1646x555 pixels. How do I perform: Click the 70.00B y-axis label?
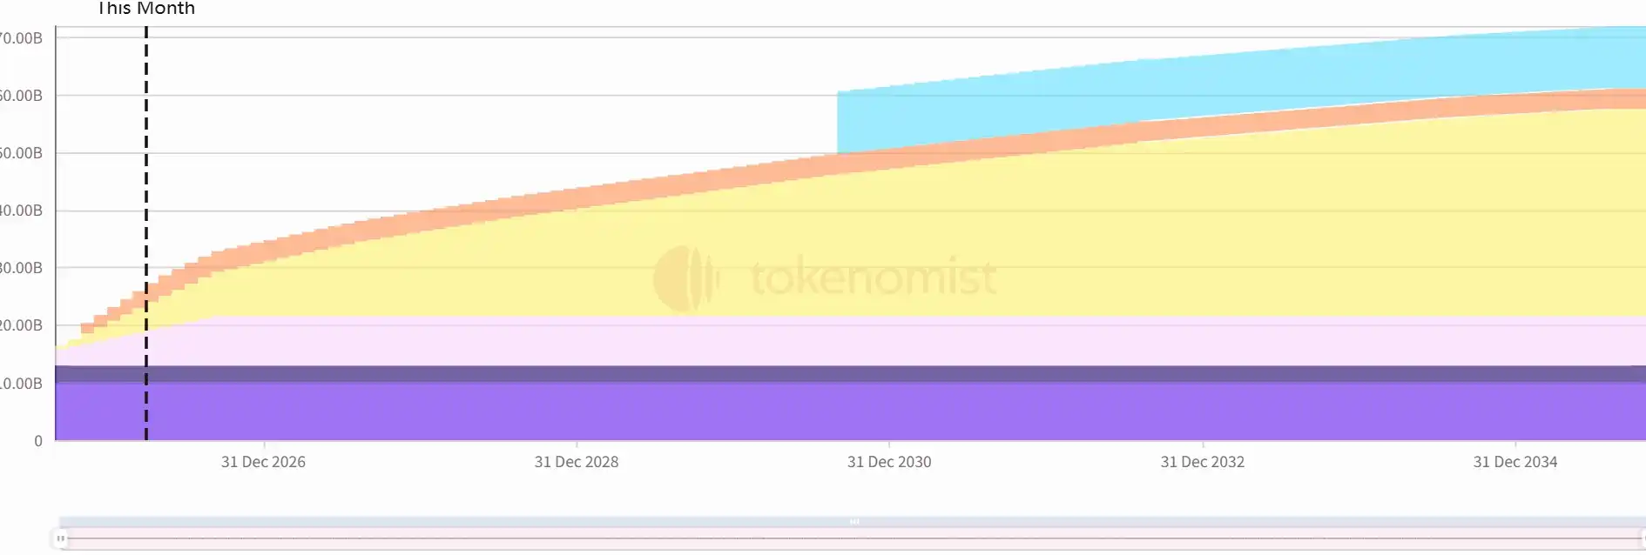[21, 38]
